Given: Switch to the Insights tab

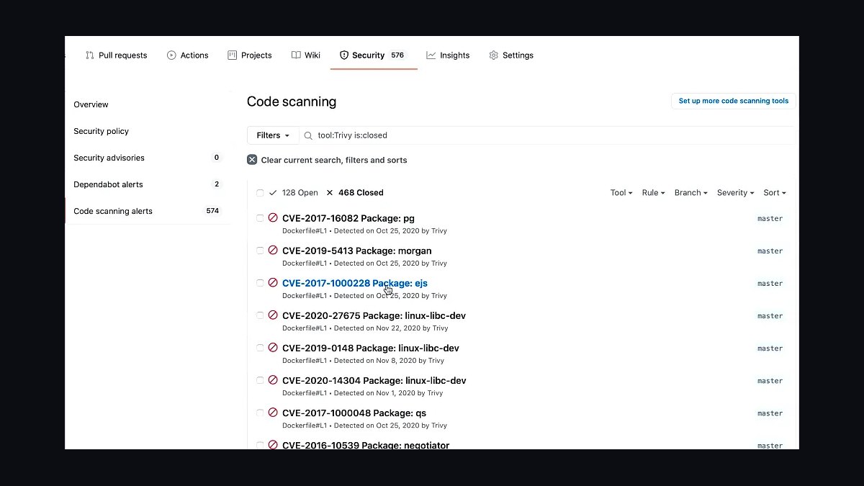Looking at the screenshot, I should click(x=448, y=55).
